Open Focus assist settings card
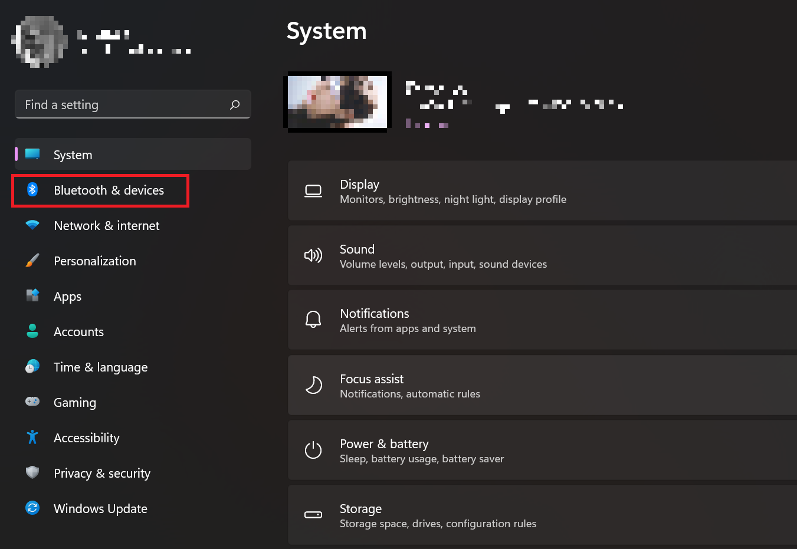Viewport: 797px width, 549px height. [542, 385]
